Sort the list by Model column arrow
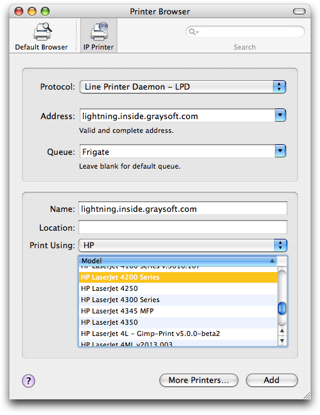320x415 pixels. 272,261
